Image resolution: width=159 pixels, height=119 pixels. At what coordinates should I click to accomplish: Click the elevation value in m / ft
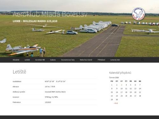click(50, 87)
